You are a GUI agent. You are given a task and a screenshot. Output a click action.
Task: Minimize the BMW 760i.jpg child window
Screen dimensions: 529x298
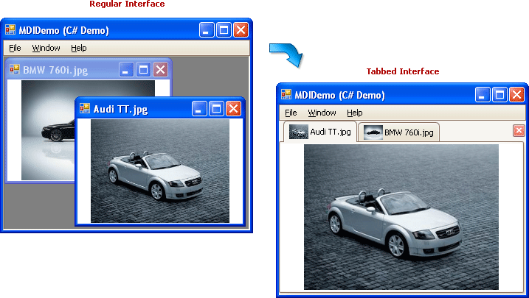tap(126, 70)
